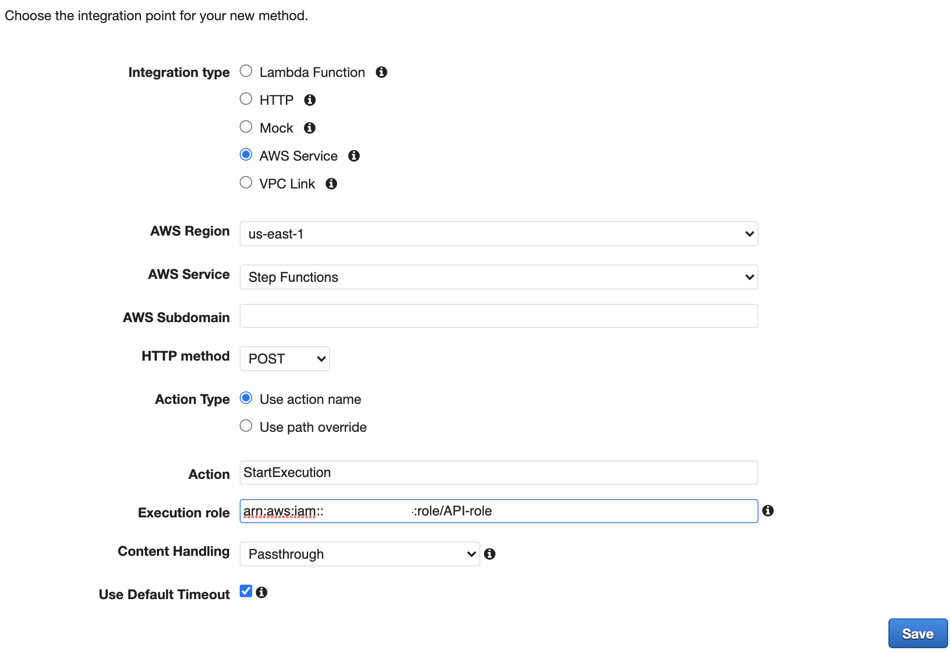The width and height of the screenshot is (951, 652).
Task: View the Use Default Timeout info icon
Action: [262, 593]
